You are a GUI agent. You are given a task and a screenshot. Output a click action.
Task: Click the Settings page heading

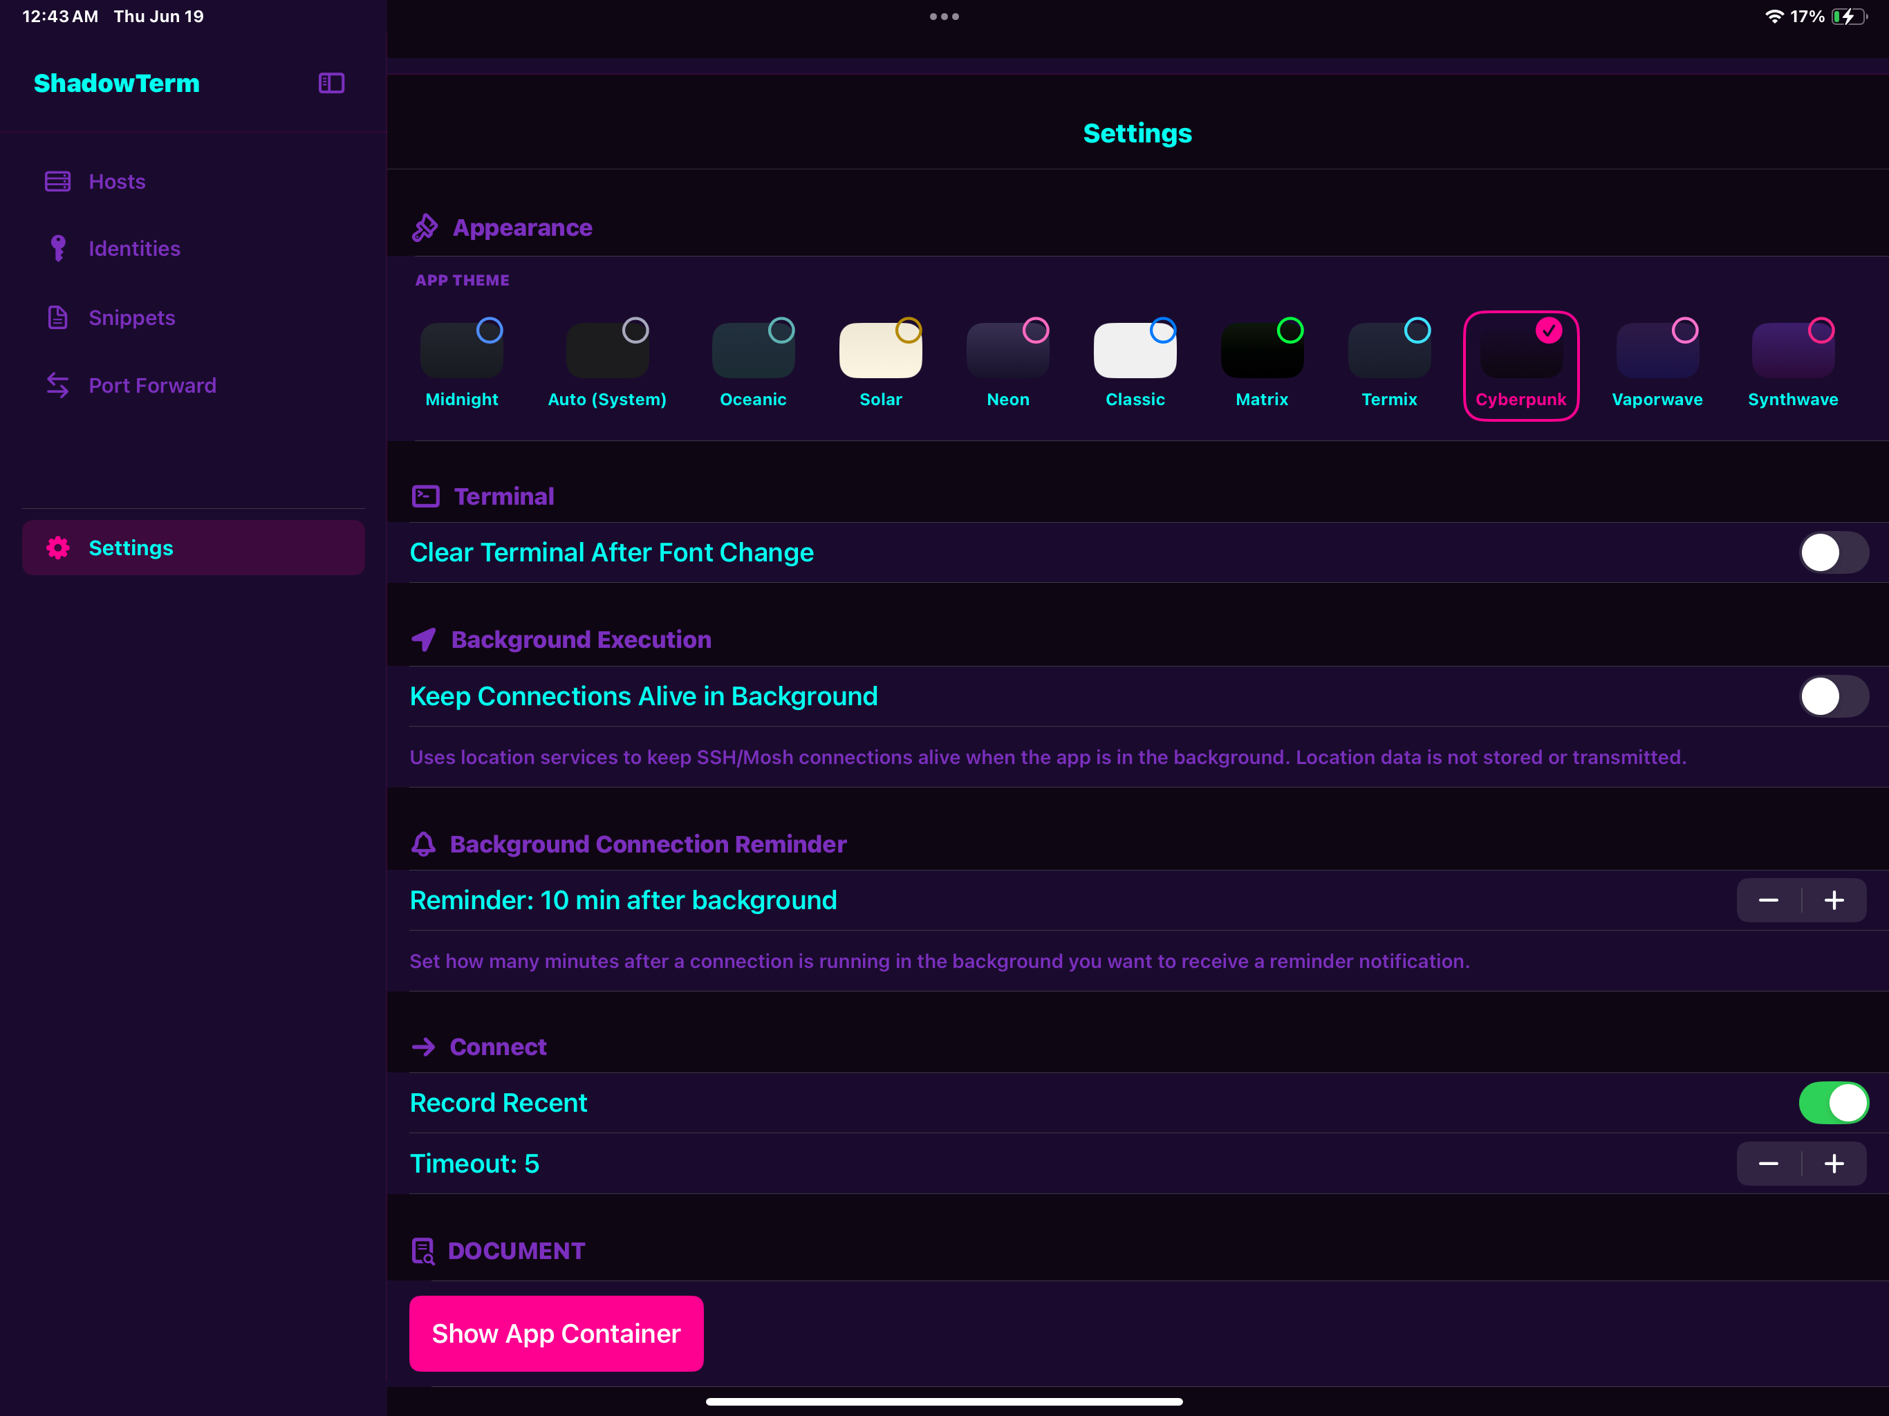1137,133
